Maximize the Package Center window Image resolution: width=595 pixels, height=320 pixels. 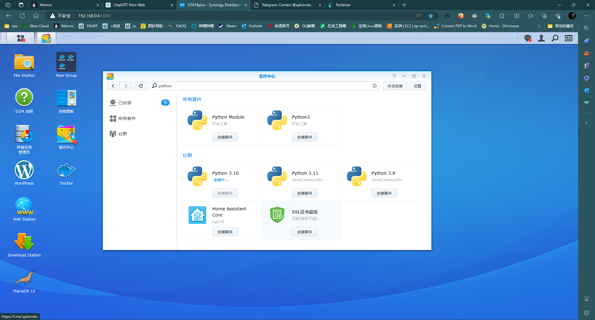click(x=414, y=76)
